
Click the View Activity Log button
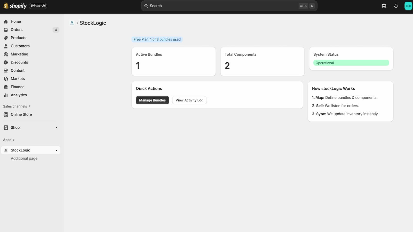189,100
